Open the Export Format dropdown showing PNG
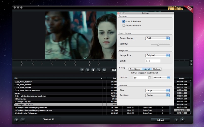Screen dimensions: 204x127 [157, 38]
